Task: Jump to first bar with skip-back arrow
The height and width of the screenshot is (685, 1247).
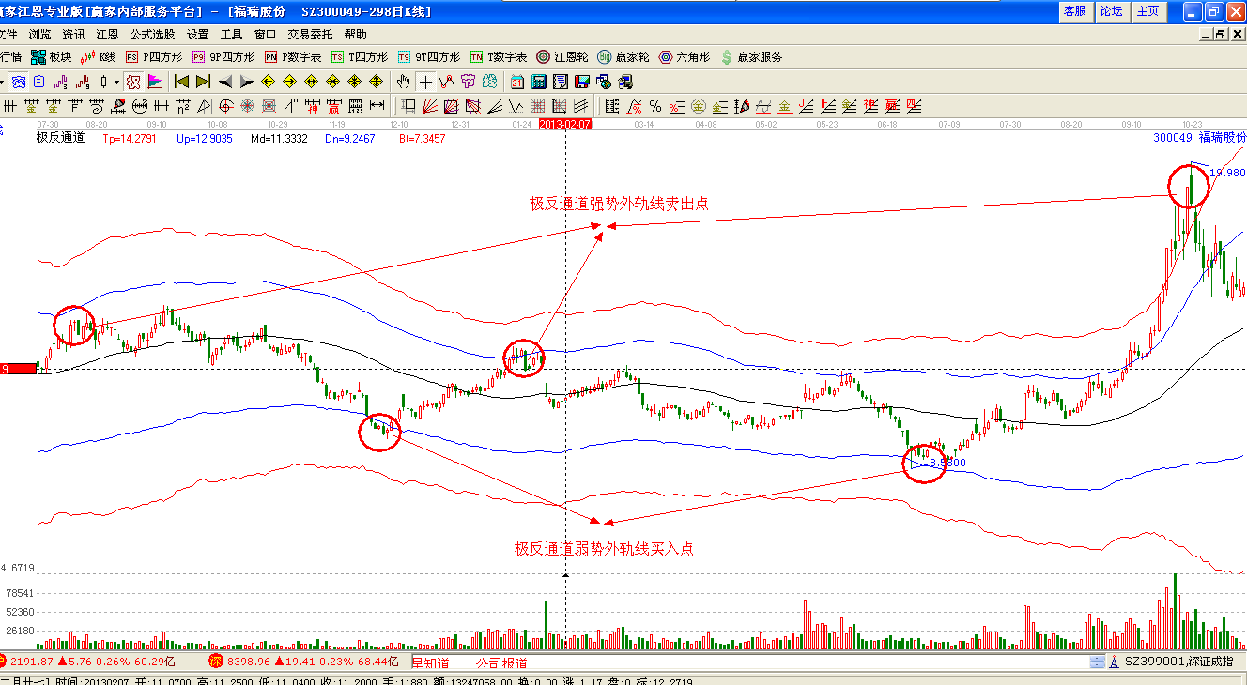Action: (x=182, y=82)
